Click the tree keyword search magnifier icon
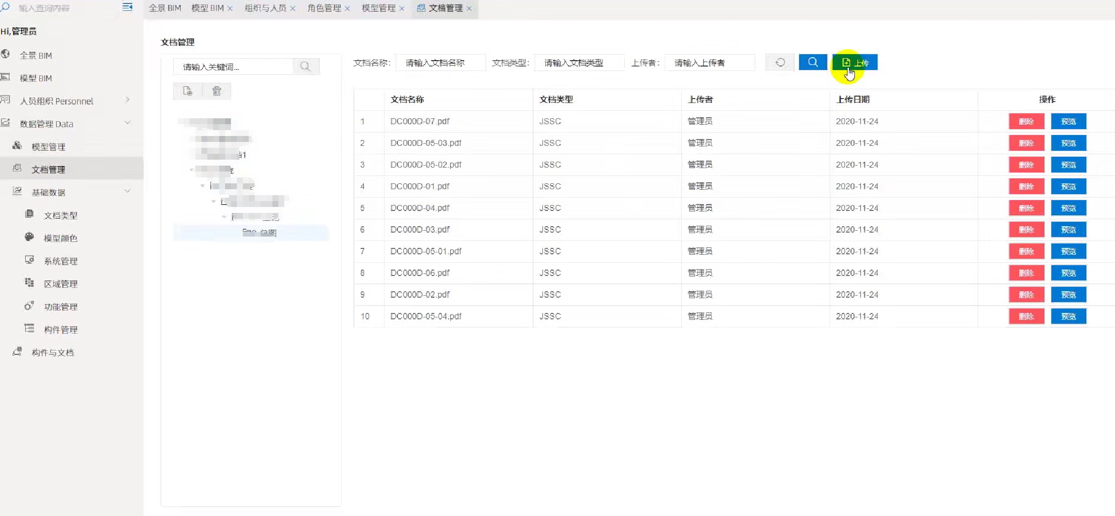 [306, 67]
